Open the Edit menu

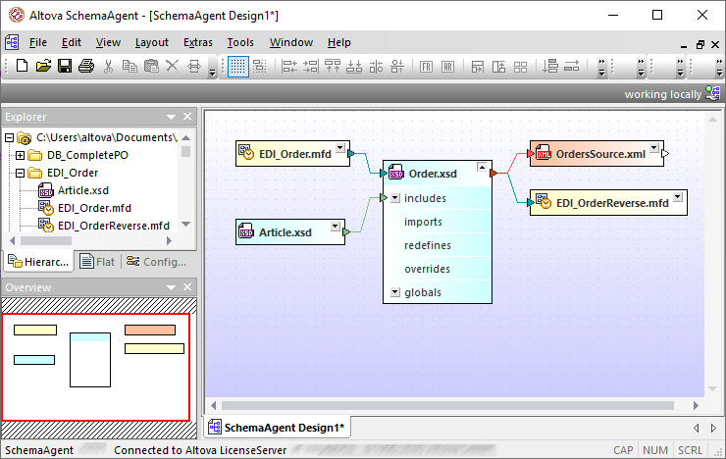(x=72, y=42)
